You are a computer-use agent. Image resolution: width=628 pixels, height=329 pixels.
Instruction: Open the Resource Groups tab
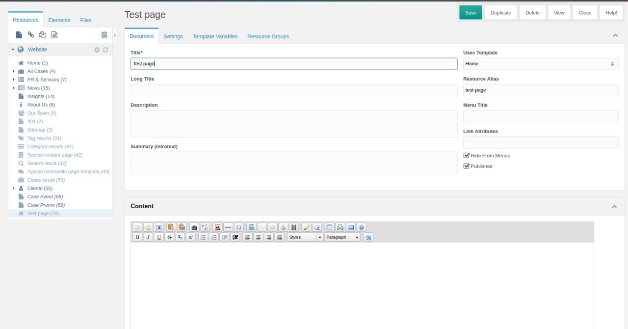268,36
